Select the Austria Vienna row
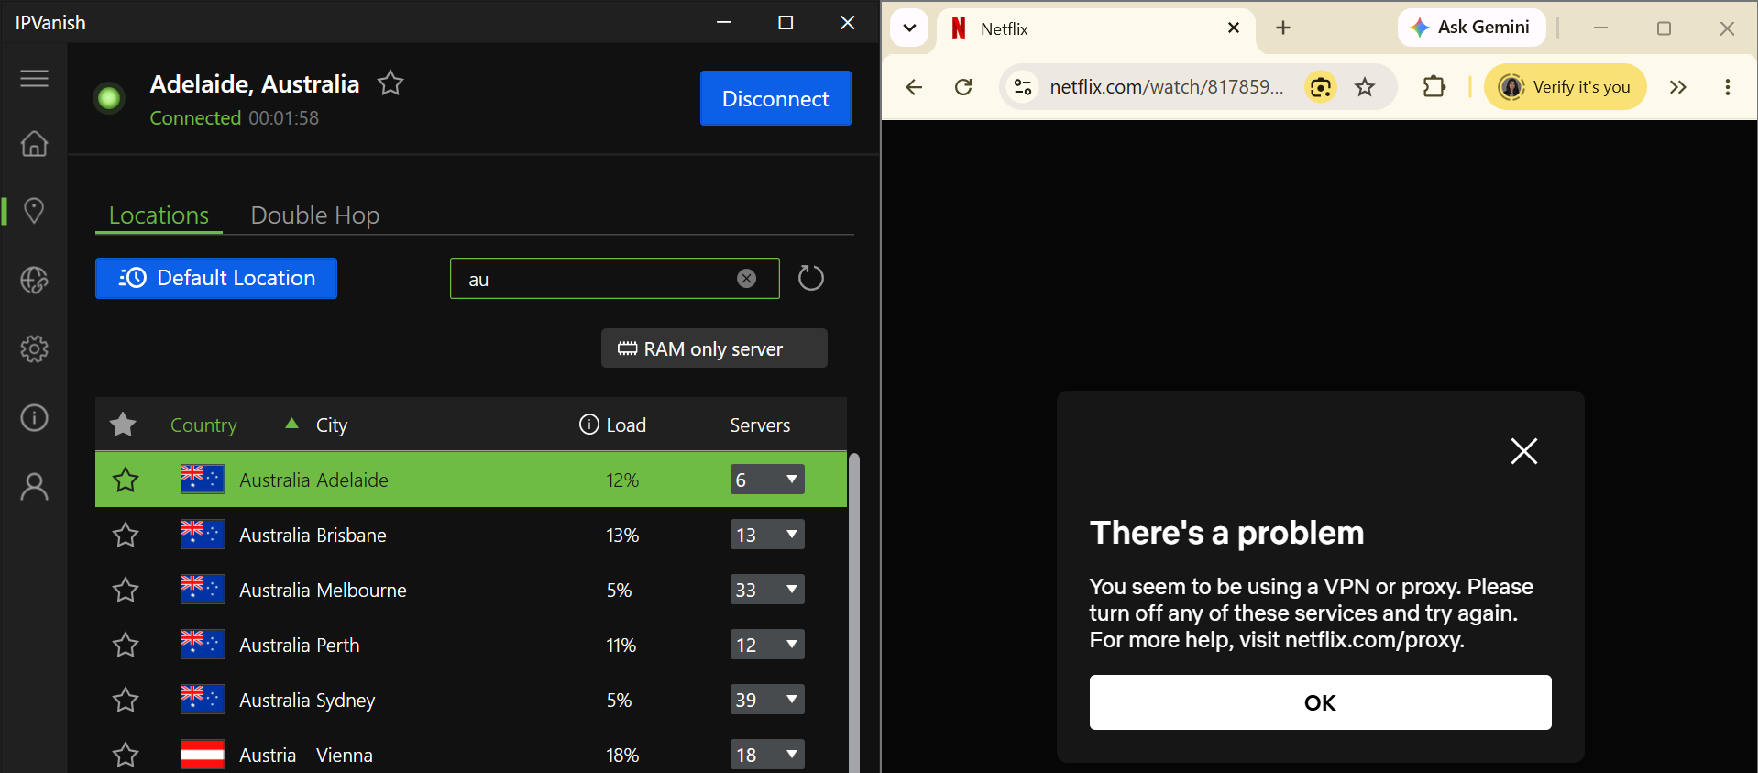 (x=471, y=750)
